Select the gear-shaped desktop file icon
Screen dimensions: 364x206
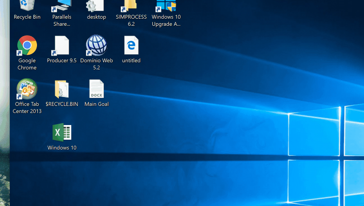(96, 5)
